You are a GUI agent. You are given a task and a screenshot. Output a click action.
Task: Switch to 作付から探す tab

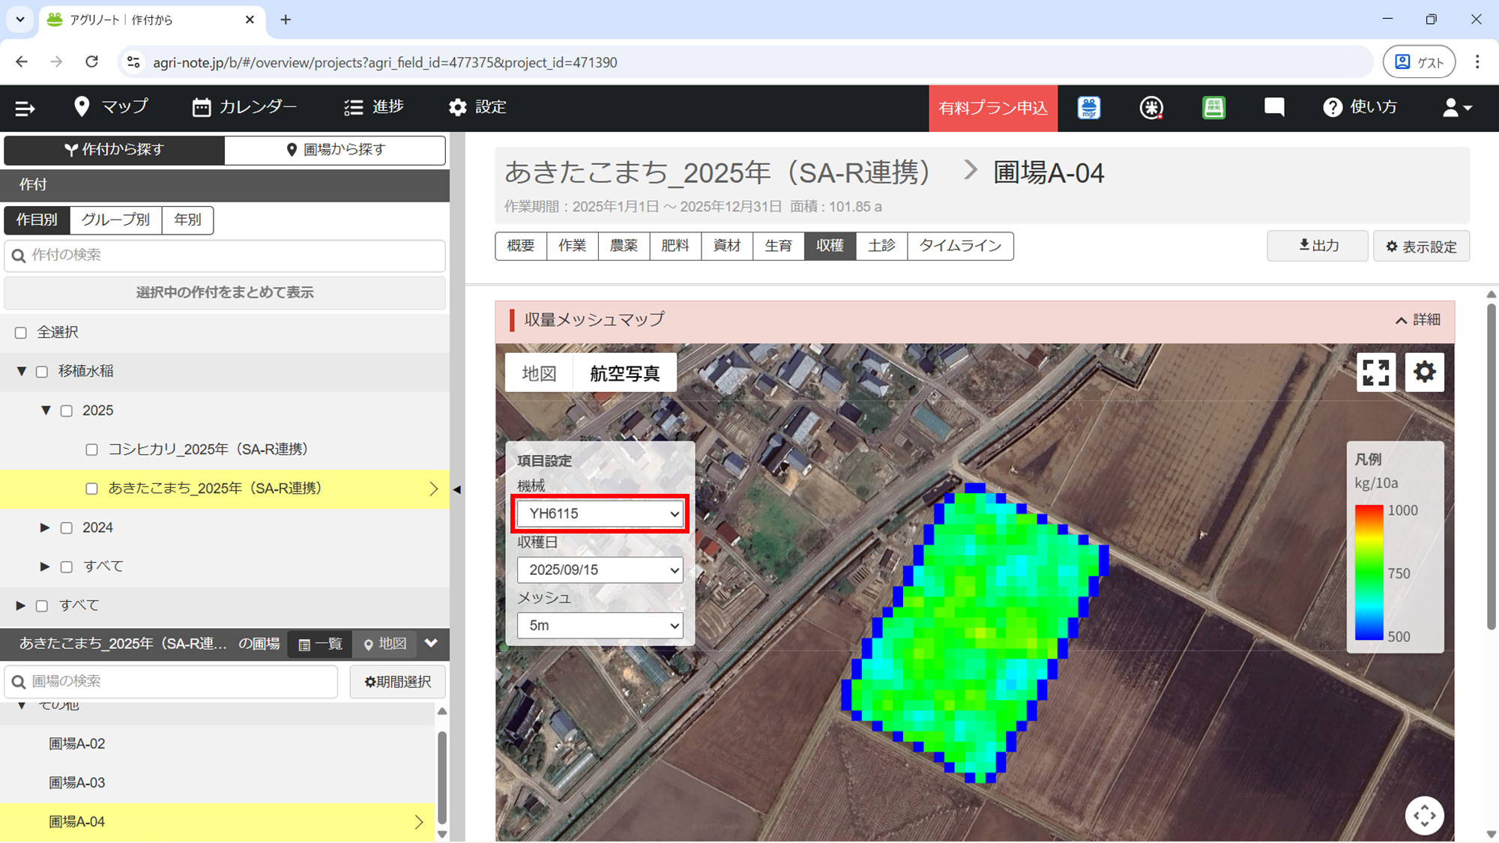[114, 150]
